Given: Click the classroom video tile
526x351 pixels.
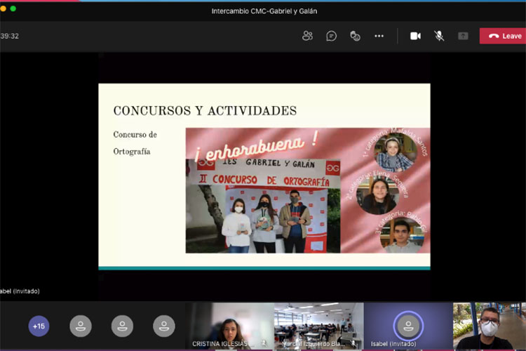Looking at the screenshot, I should point(318,324).
